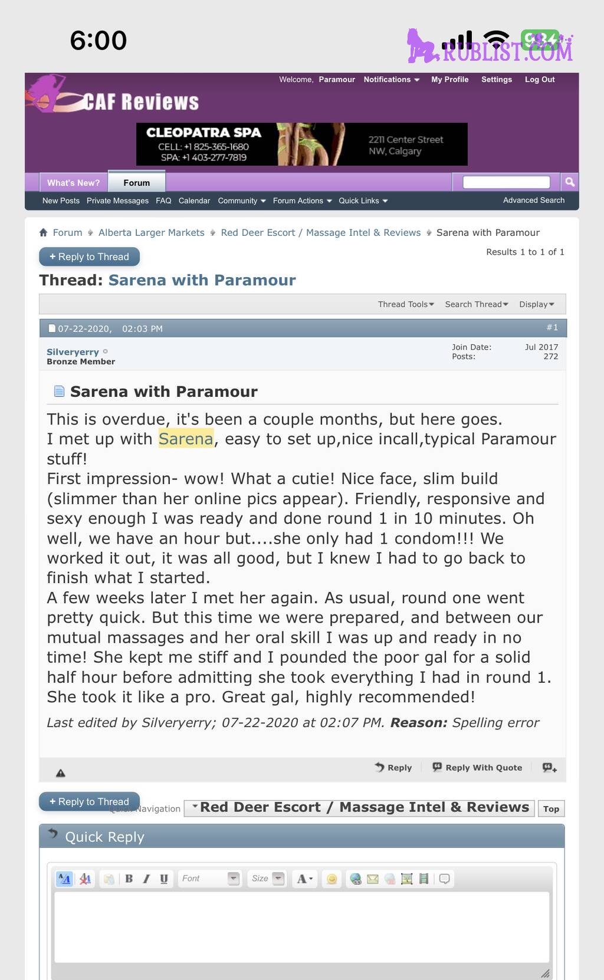Image resolution: width=604 pixels, height=980 pixels.
Task: Click the Italic formatting icon
Action: (146, 879)
